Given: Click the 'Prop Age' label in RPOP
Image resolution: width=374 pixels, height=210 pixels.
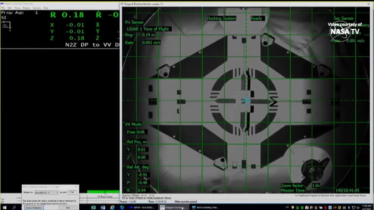Looking at the screenshot, I should pos(12,13).
